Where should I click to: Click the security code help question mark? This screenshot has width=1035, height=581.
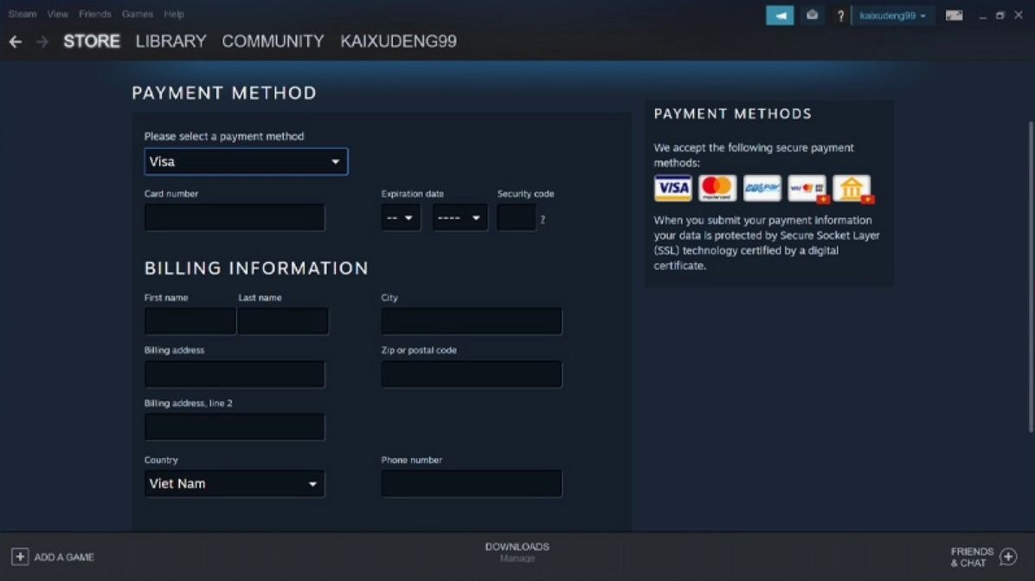click(542, 219)
